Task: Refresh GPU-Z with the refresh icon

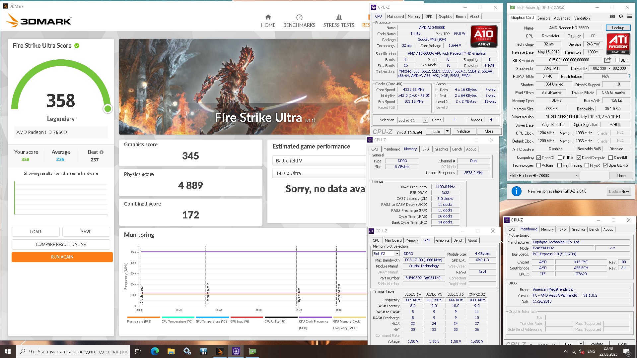Action: click(x=621, y=16)
